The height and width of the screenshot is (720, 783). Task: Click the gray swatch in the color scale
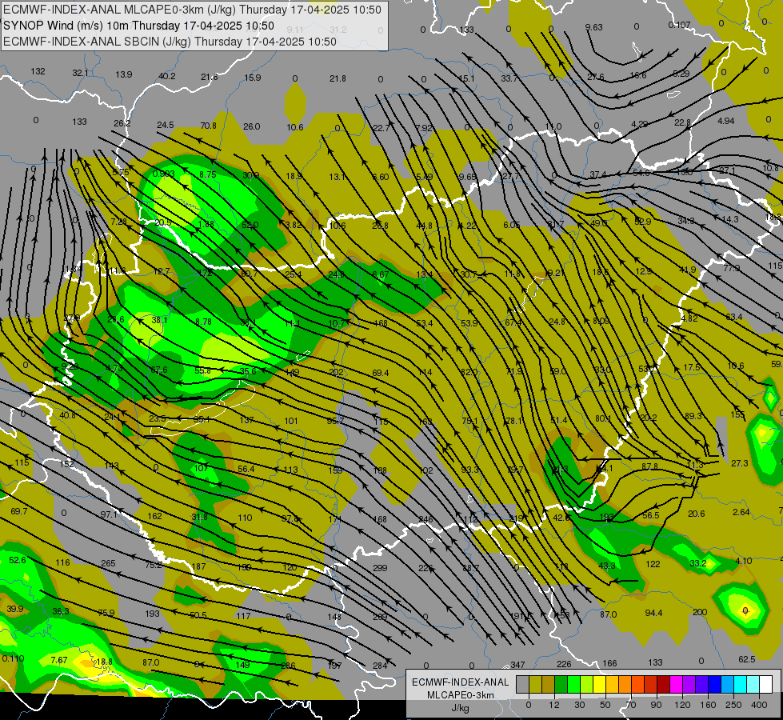523,684
